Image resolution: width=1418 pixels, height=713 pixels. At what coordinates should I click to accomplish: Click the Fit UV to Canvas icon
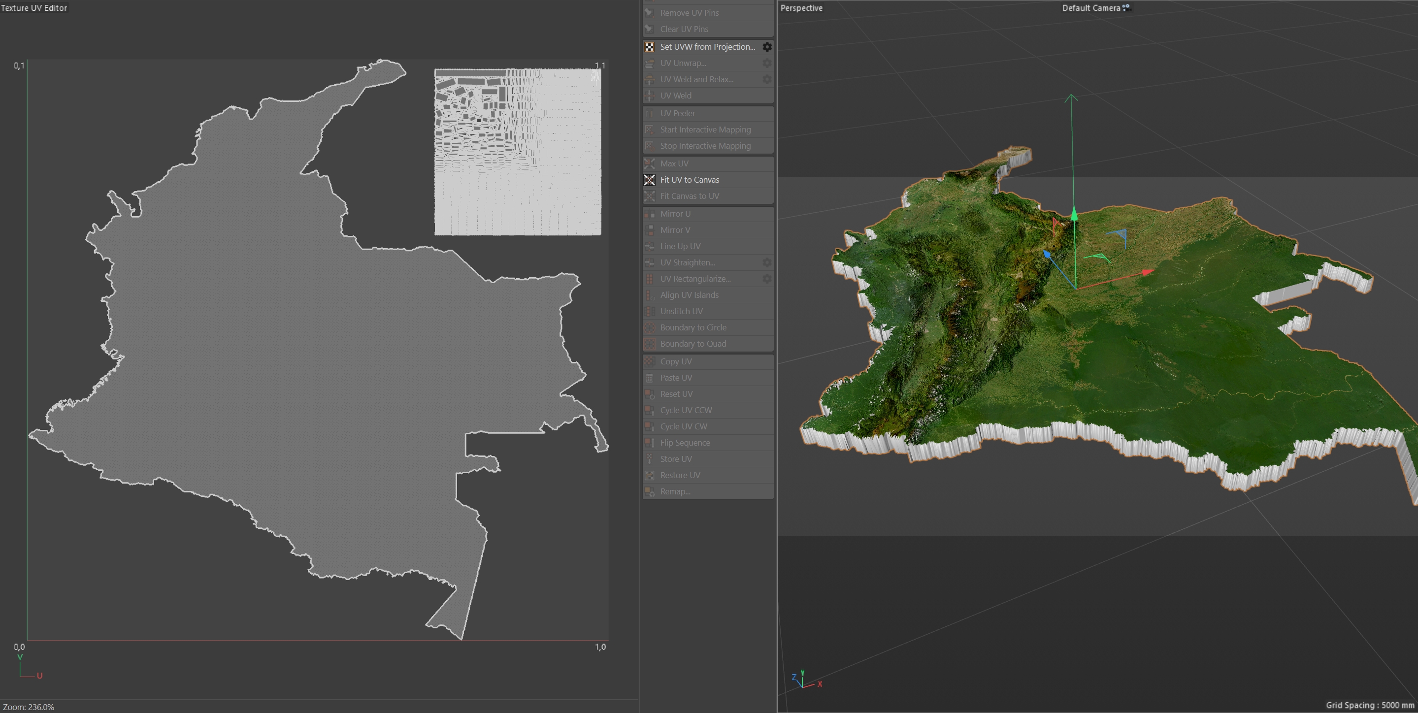coord(650,180)
